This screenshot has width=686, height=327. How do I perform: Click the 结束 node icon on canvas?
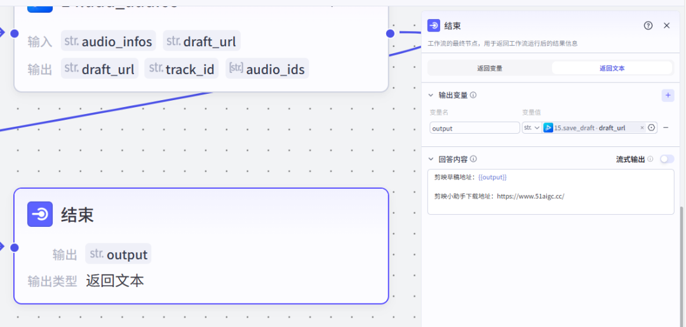(40, 214)
